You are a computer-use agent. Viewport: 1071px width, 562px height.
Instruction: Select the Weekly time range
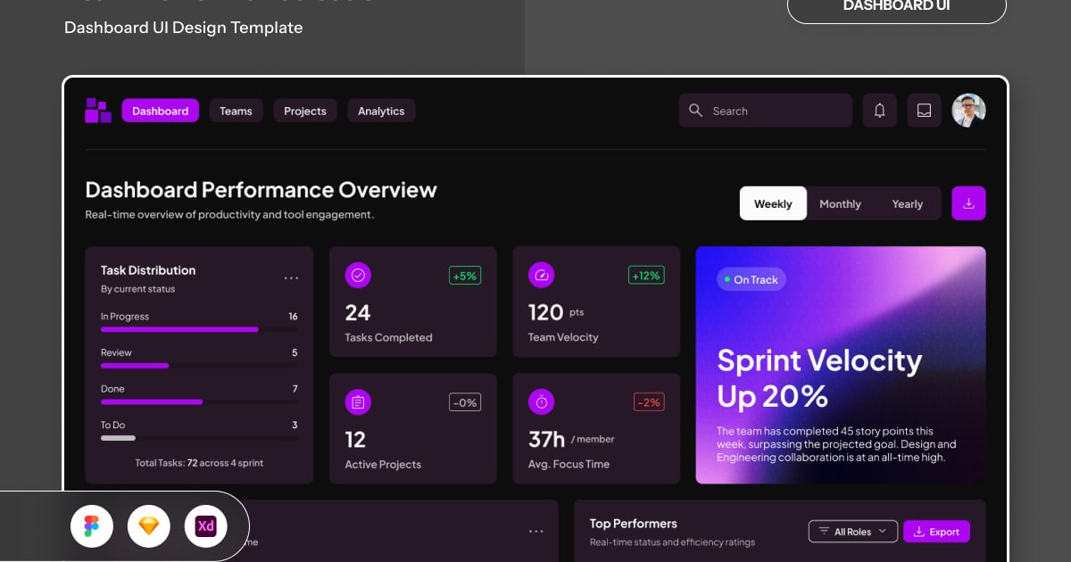click(773, 203)
